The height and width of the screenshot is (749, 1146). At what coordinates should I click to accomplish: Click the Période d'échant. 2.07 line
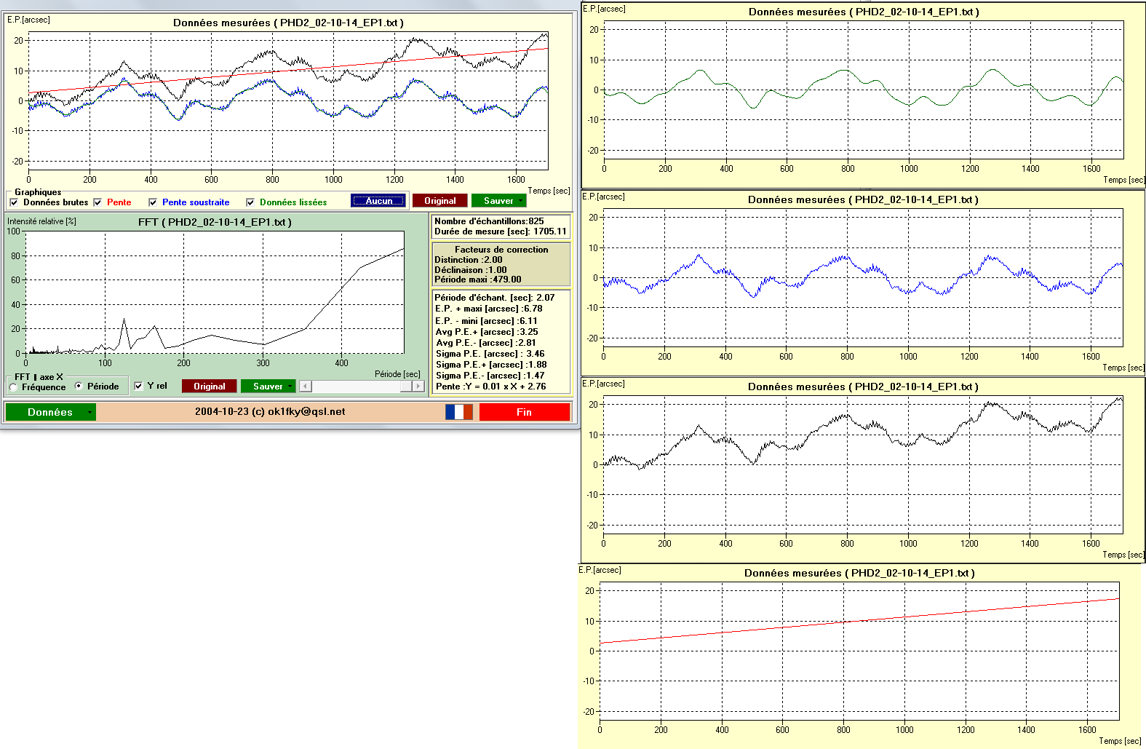[x=495, y=298]
